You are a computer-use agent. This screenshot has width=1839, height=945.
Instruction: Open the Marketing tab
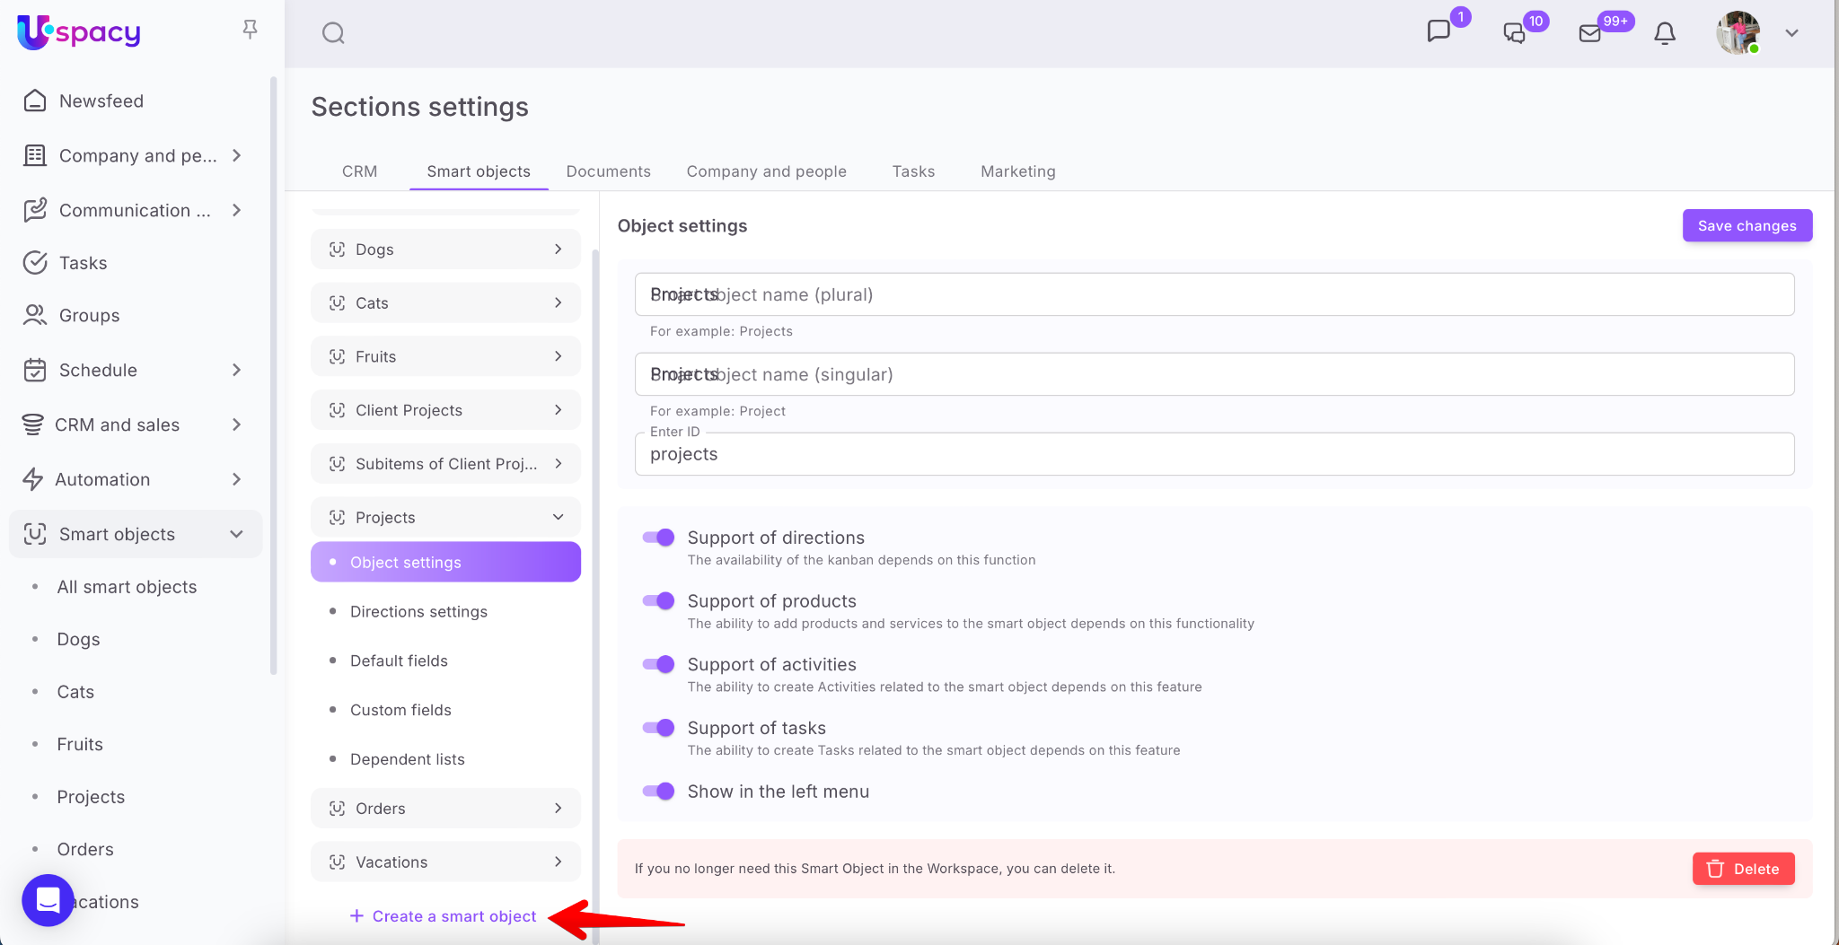[1017, 171]
